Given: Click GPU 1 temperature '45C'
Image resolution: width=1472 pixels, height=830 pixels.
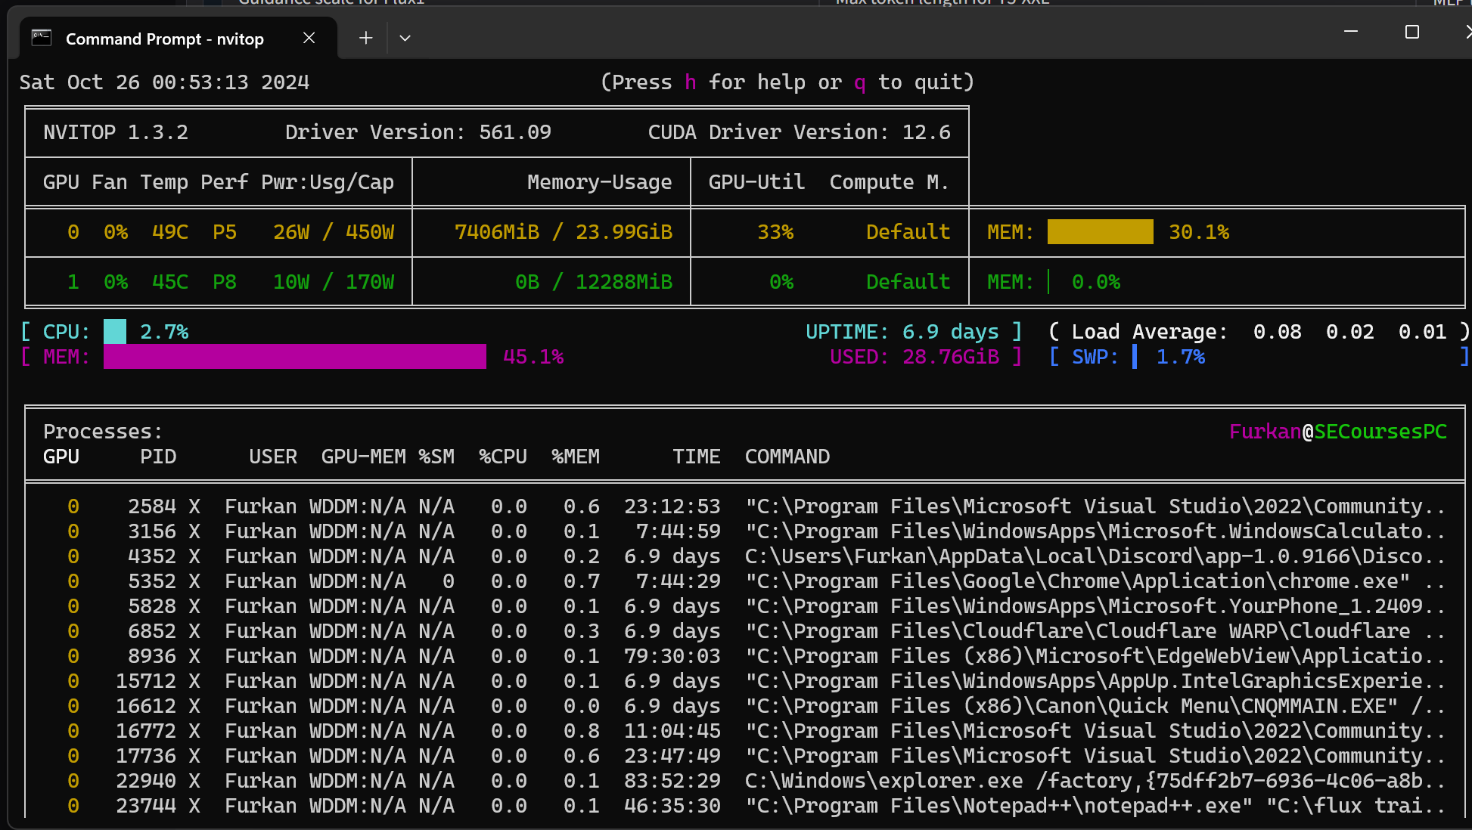Looking at the screenshot, I should point(170,282).
